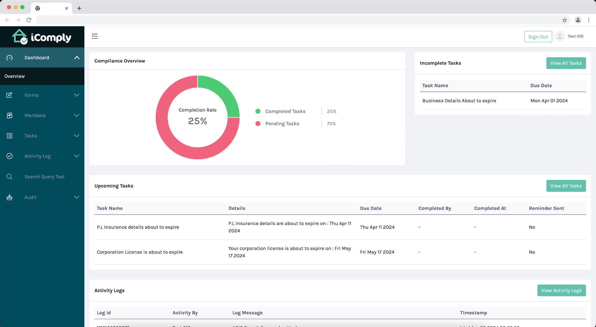
Task: Click the Members group icon
Action: [x=10, y=115]
